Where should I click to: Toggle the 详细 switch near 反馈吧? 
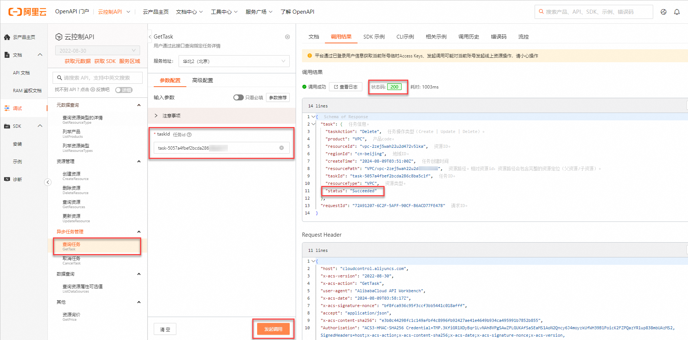point(124,90)
